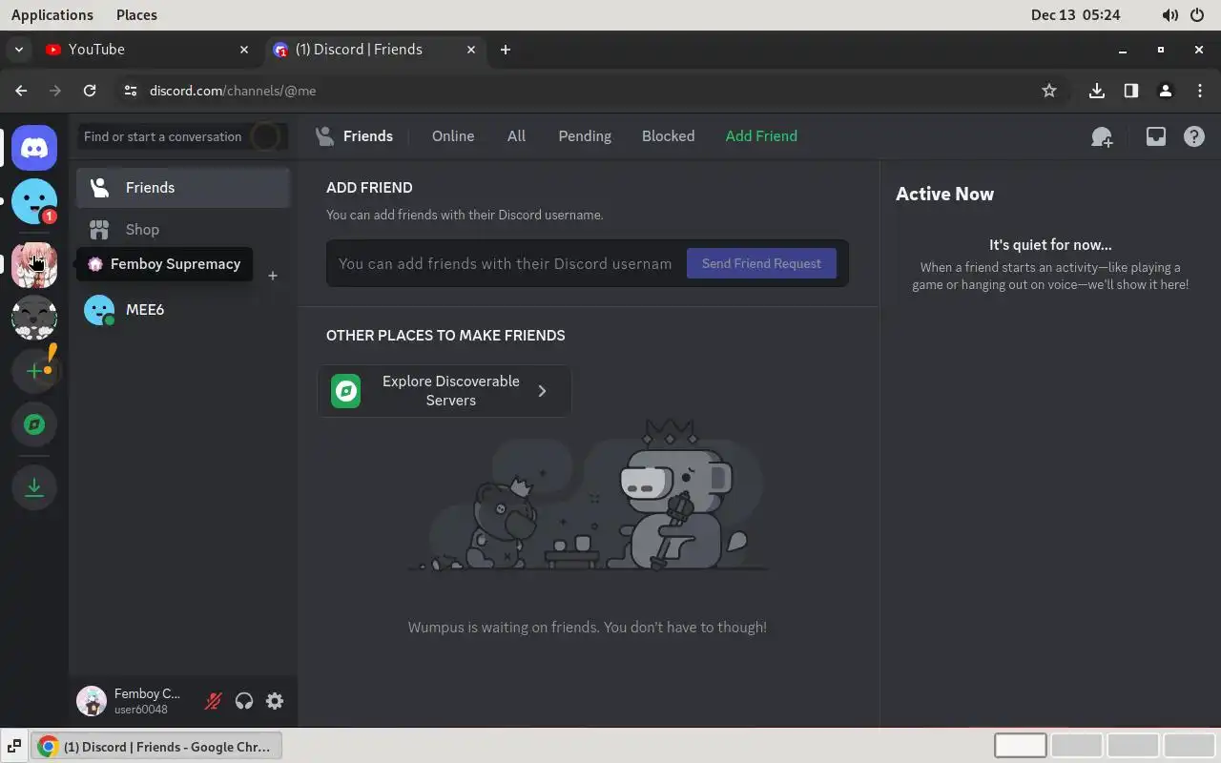The height and width of the screenshot is (763, 1221).
Task: Click show desktop icon in taskbar
Action: click(x=14, y=747)
